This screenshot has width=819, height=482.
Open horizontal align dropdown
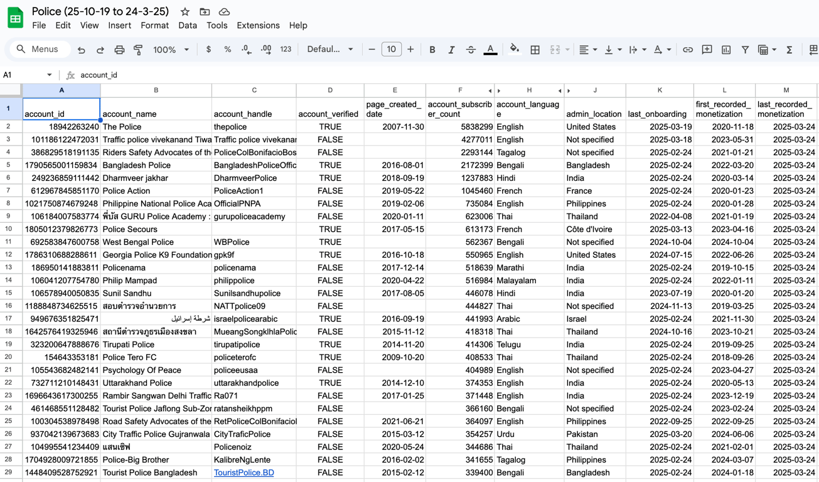coord(588,50)
